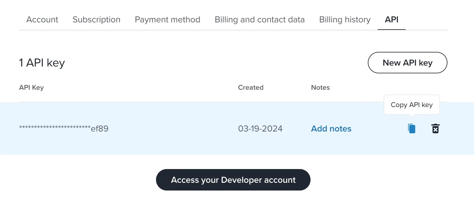This screenshot has height=209, width=474.
Task: Click the Created column header
Action: [251, 87]
